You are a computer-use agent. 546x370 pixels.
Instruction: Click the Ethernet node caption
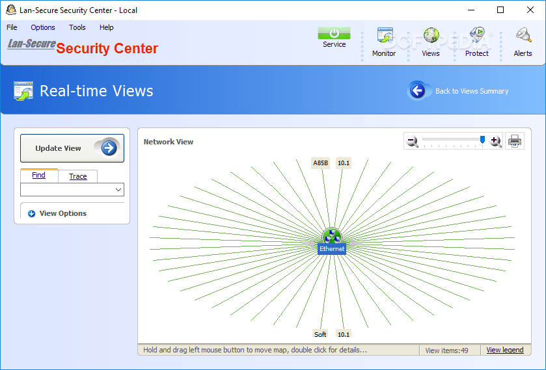tap(332, 249)
